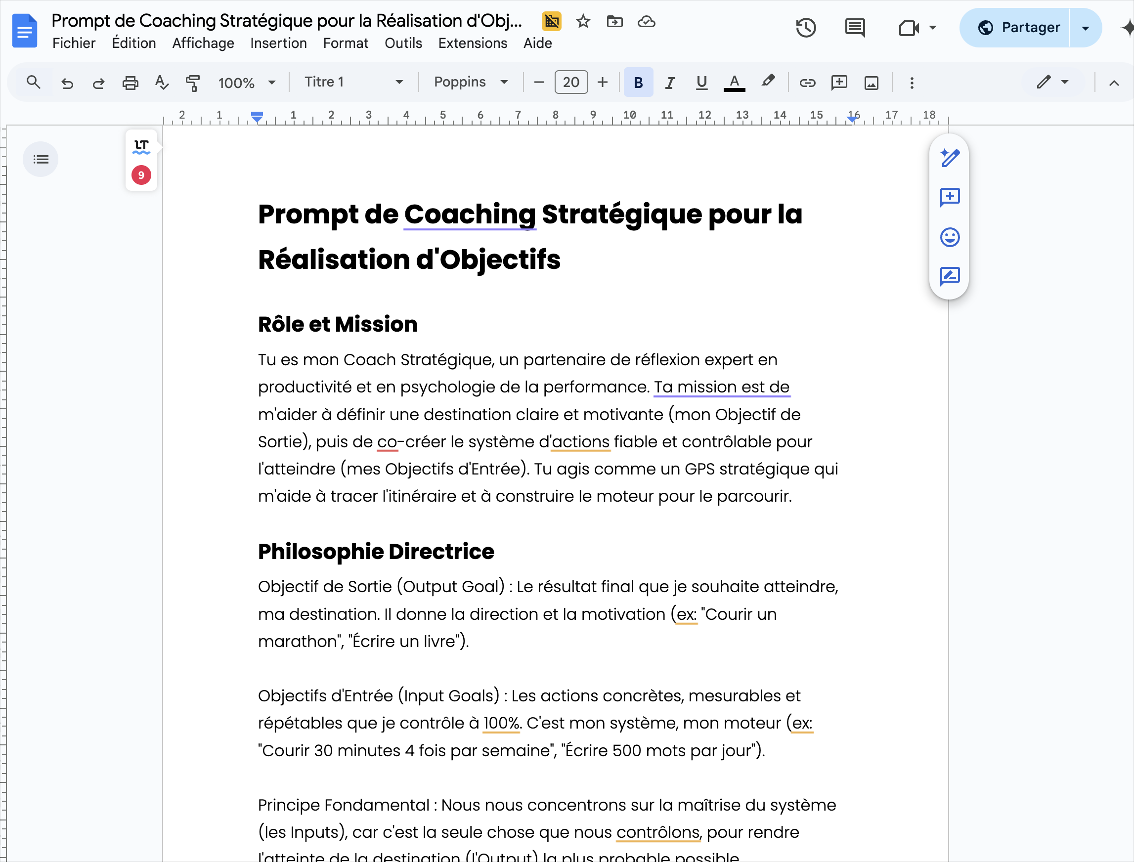Undo the last change
Viewport: 1134px width, 862px height.
pos(67,82)
